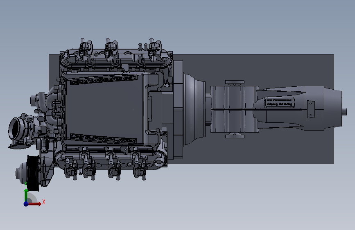Select the small rectangular two-hole bracket on the tailhousing
The height and width of the screenshot is (230, 355).
(311, 109)
